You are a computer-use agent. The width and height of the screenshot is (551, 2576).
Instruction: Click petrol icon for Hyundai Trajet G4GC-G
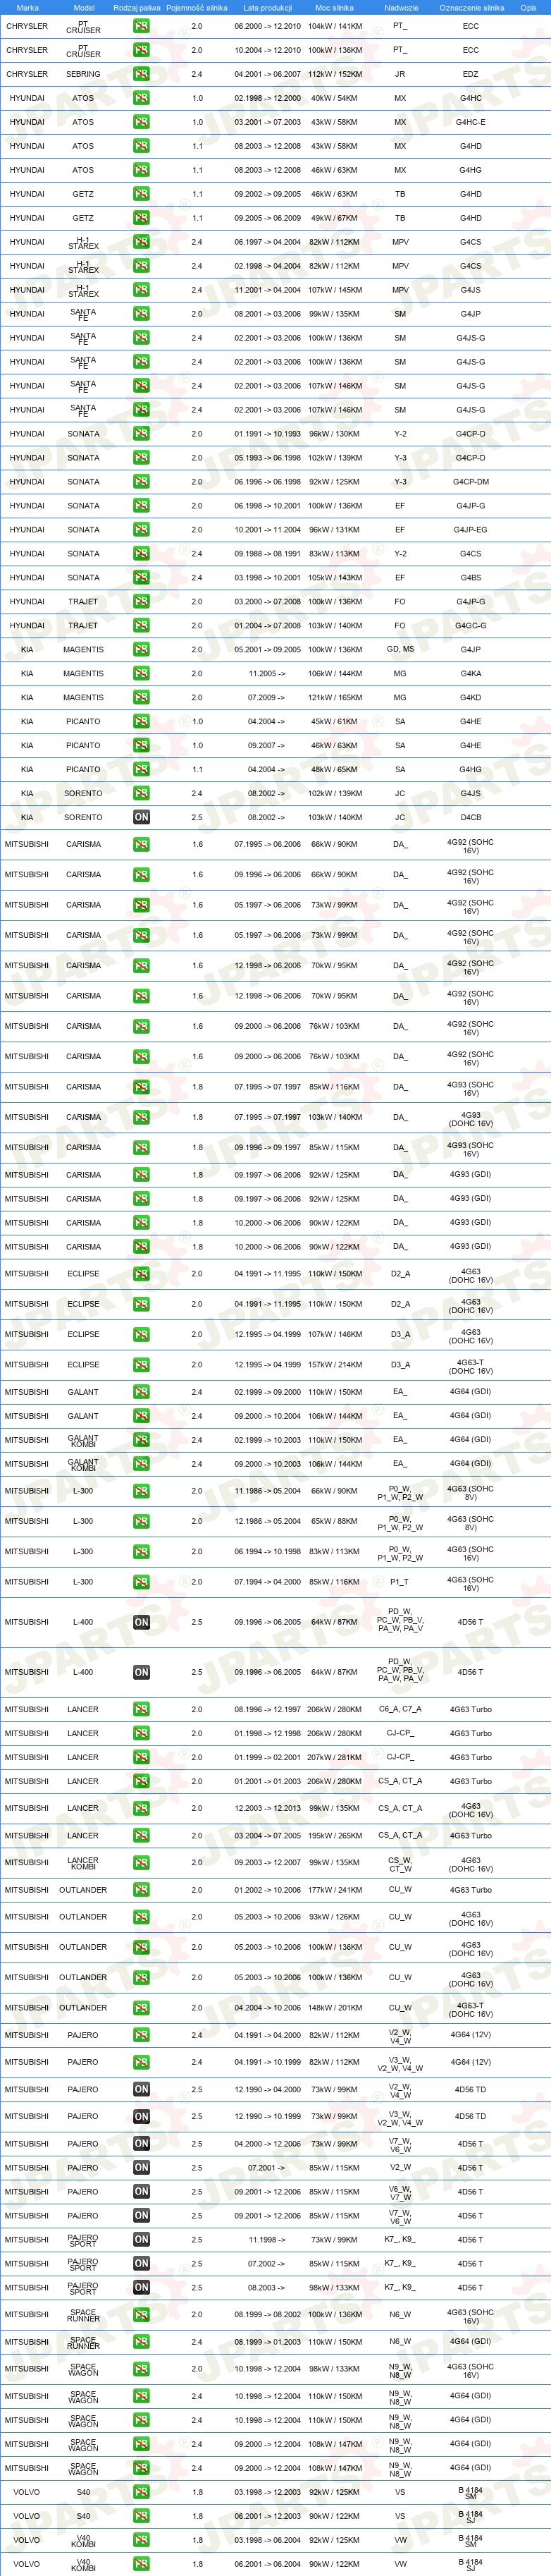(x=141, y=625)
